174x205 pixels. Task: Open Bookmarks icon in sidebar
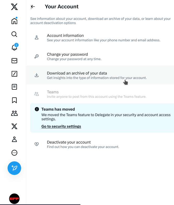point(14,100)
